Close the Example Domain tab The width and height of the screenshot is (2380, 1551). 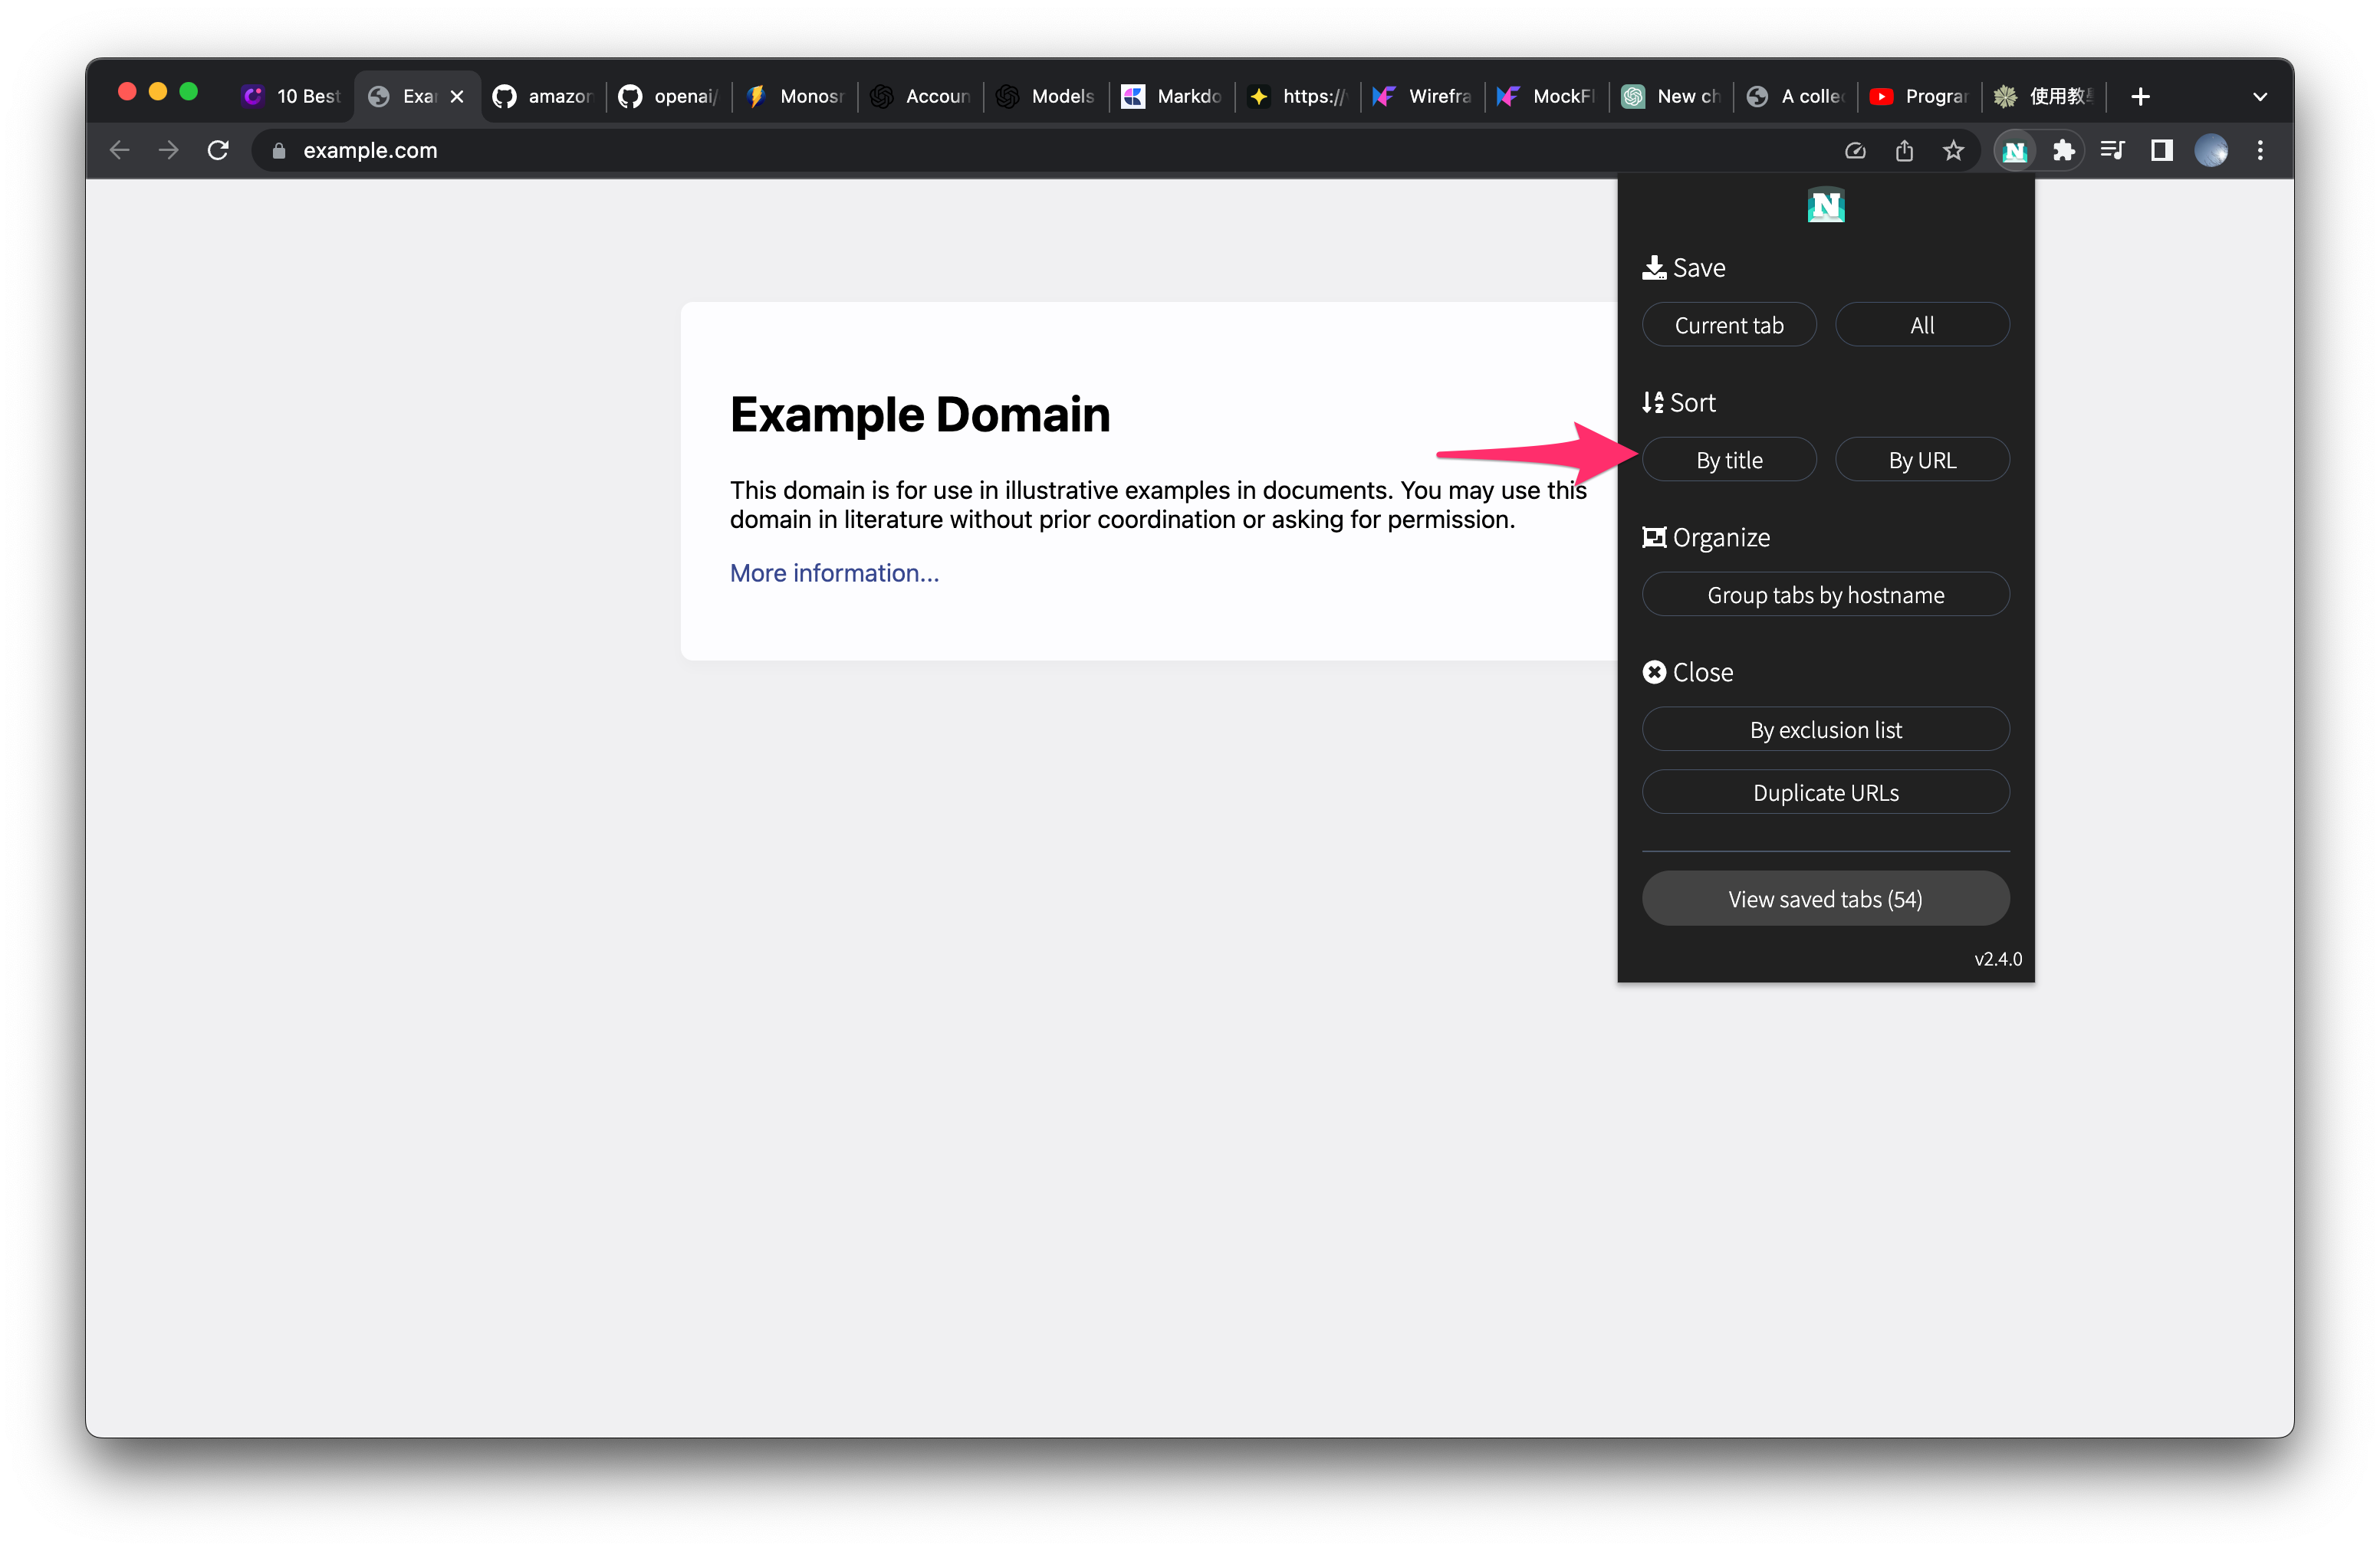[457, 96]
